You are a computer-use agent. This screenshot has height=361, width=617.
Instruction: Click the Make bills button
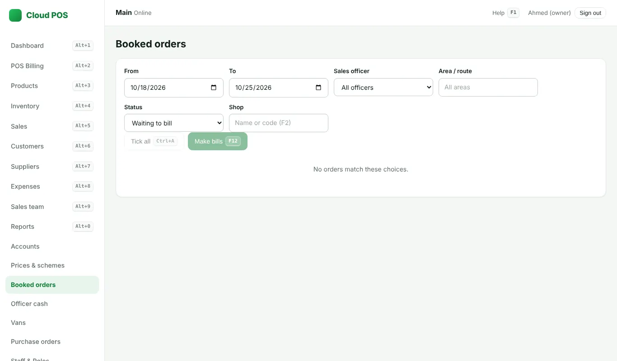coord(218,141)
